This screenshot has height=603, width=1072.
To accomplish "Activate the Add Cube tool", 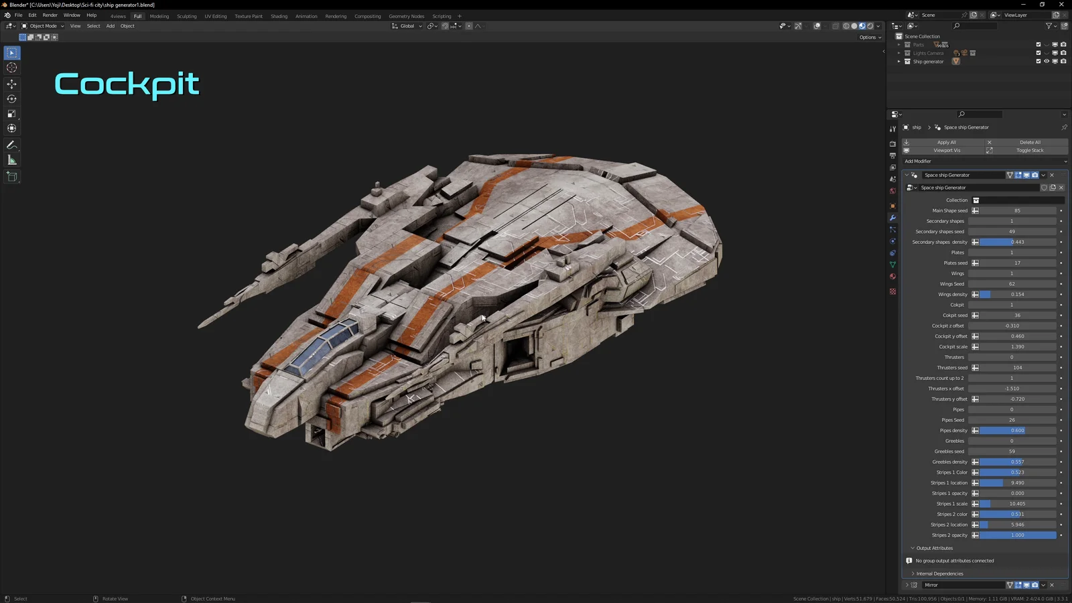I will [x=11, y=176].
